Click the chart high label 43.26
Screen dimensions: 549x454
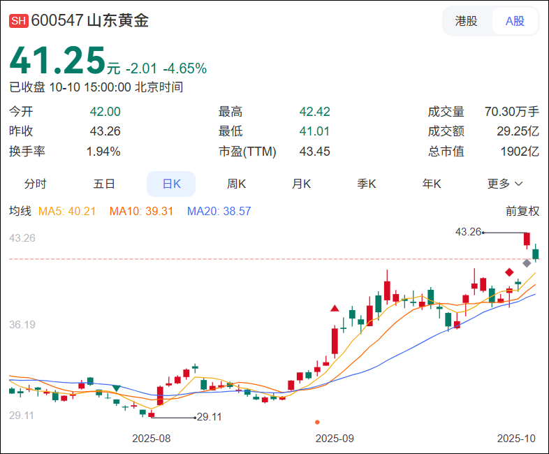pos(469,232)
